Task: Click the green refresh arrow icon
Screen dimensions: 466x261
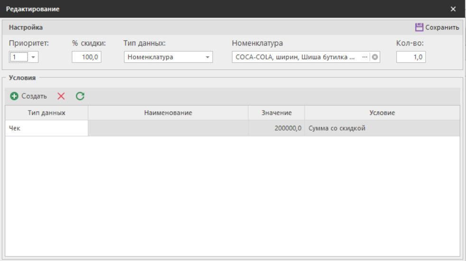Action: click(x=80, y=96)
